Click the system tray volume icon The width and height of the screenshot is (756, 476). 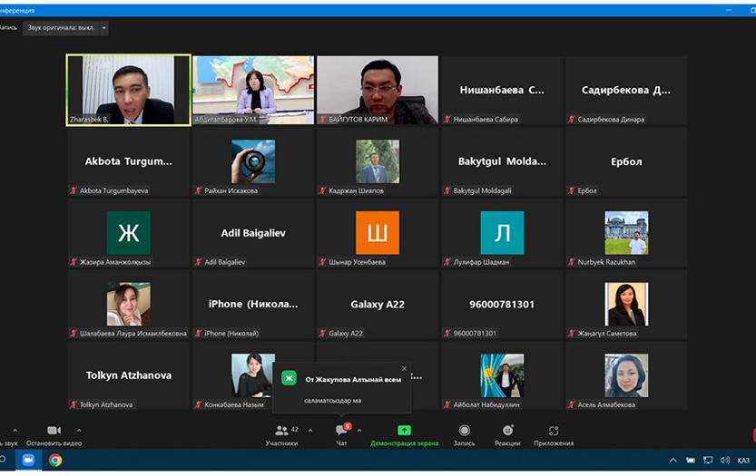click(x=724, y=461)
